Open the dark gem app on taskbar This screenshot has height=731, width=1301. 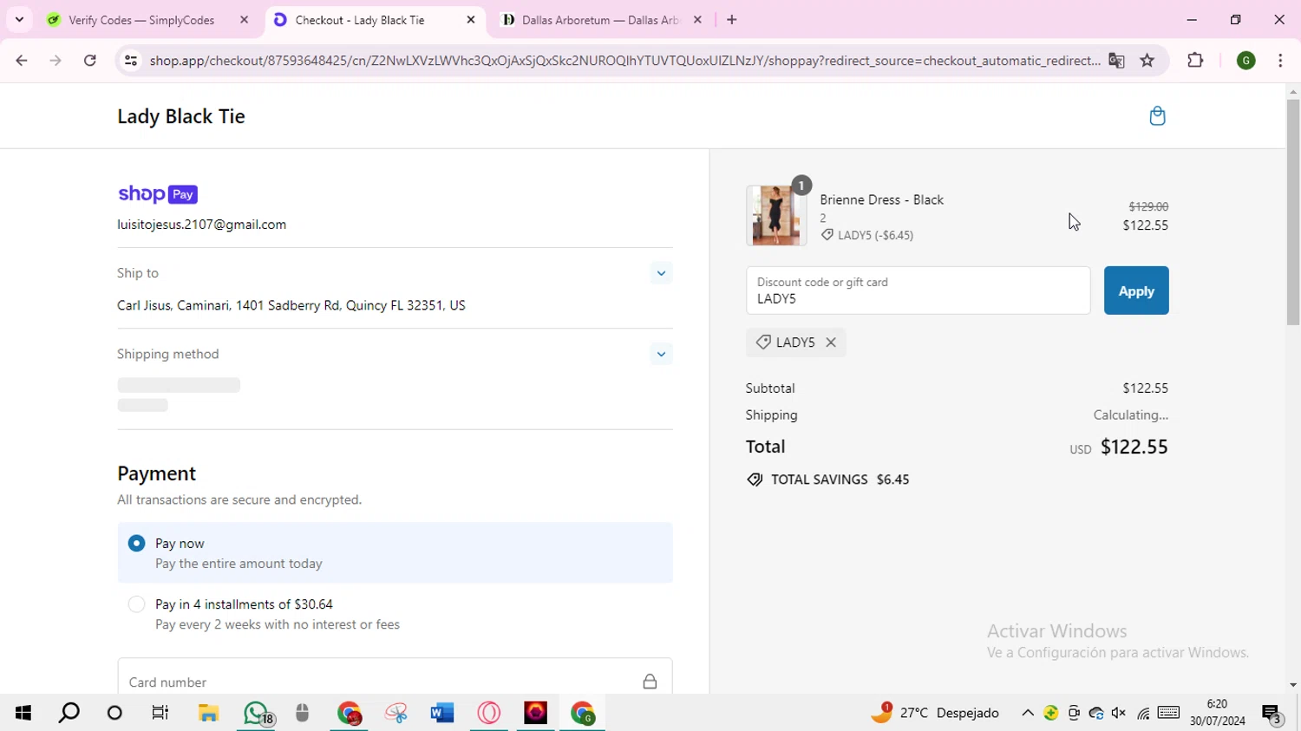tap(536, 713)
